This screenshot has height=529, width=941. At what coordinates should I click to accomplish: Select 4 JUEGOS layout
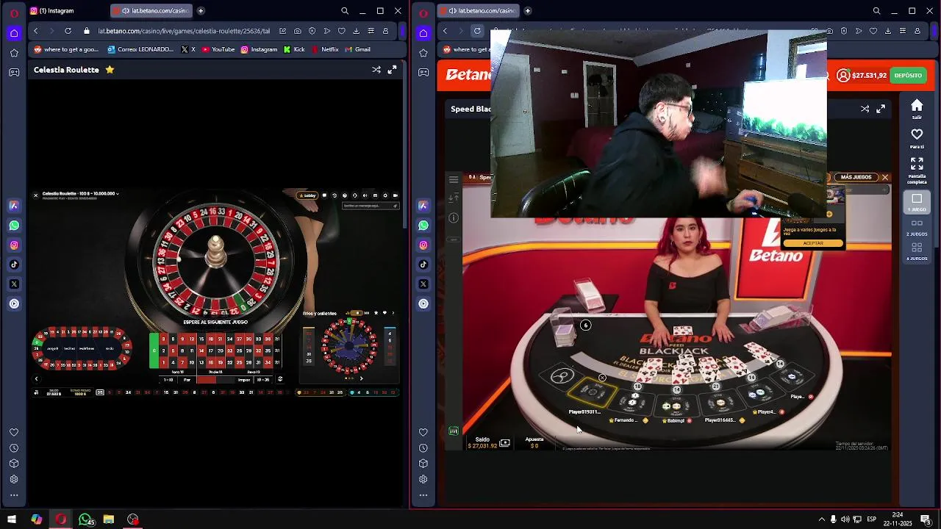pyautogui.click(x=917, y=252)
